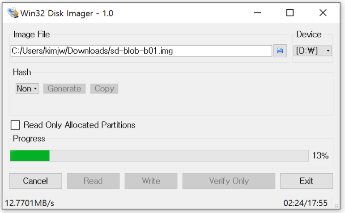
Task: Click the Win32 Disk Imager title icon
Action: (13, 13)
